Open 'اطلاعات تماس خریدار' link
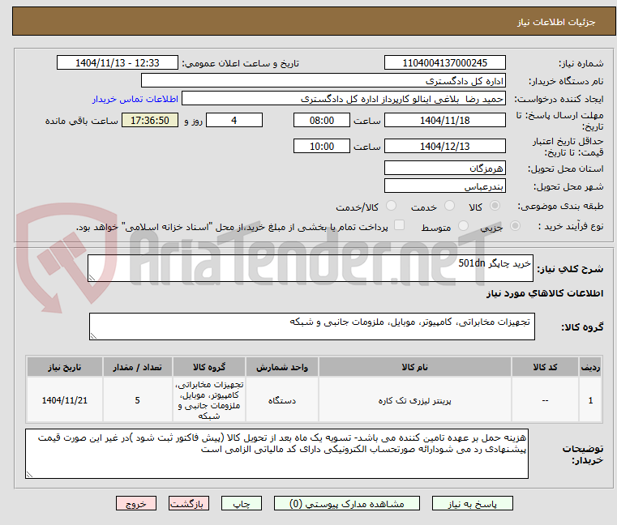This screenshot has width=617, height=525. [135, 99]
